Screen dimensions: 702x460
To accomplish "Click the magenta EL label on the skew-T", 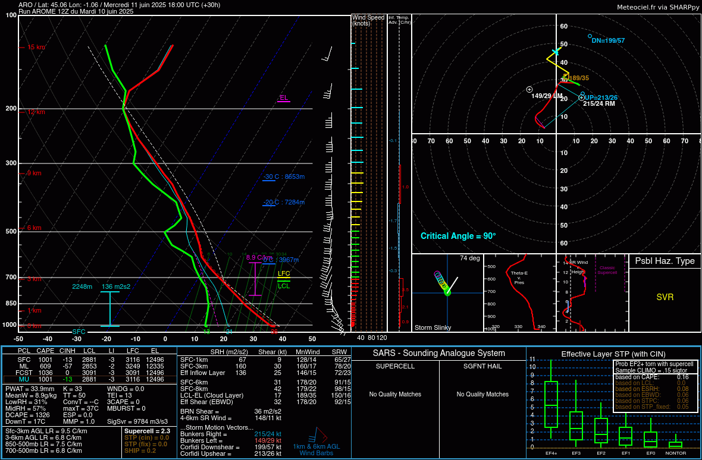I will [283, 98].
